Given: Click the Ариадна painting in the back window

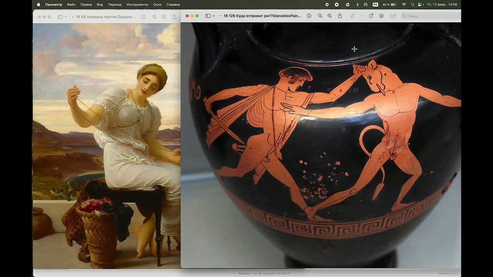Looking at the screenshot, I should pyautogui.click(x=107, y=146).
